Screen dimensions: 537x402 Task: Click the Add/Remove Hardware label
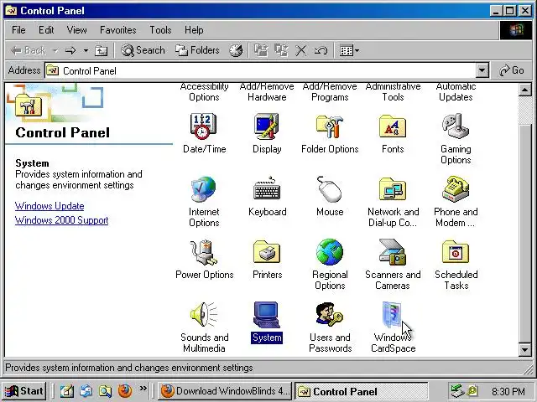click(x=267, y=91)
